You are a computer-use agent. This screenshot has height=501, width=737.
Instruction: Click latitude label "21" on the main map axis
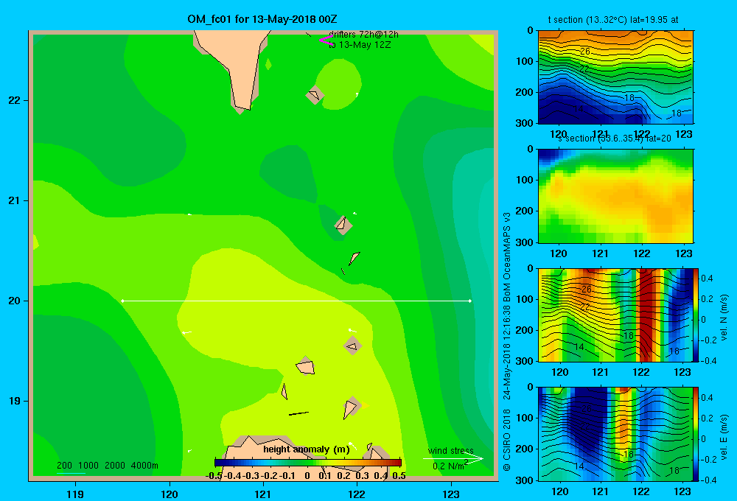(x=15, y=200)
